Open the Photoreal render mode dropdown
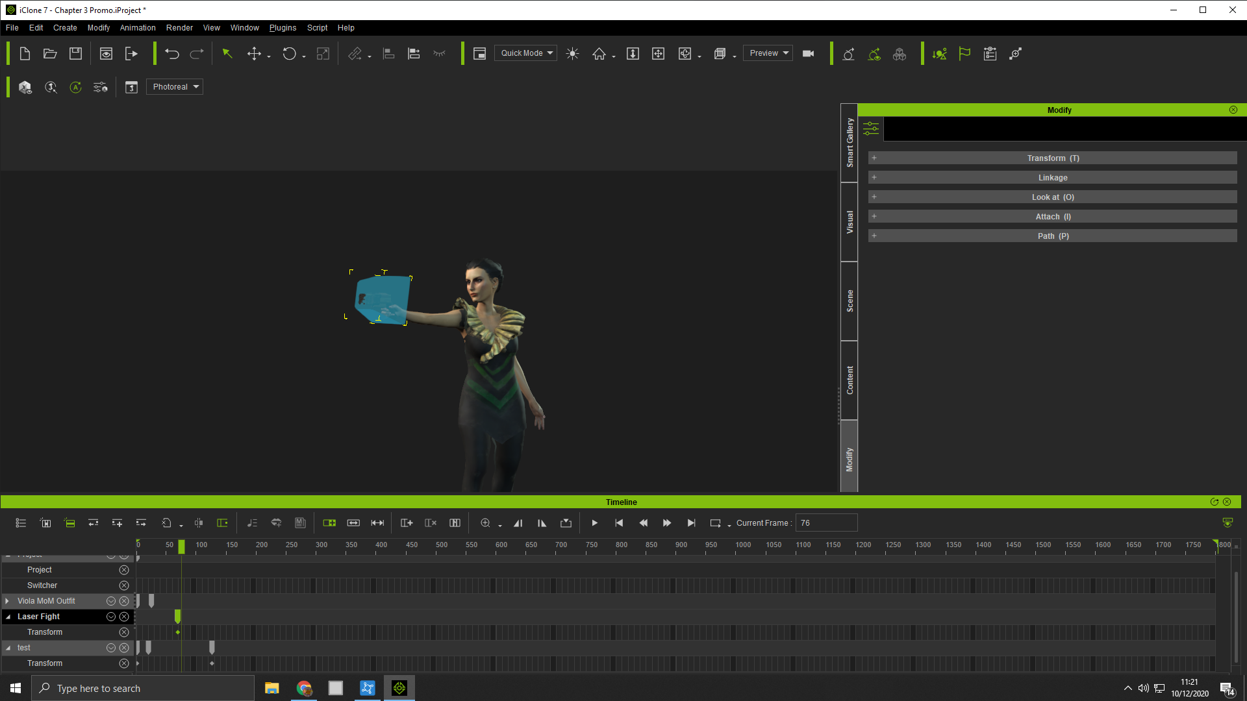This screenshot has height=701, width=1247. click(x=175, y=87)
